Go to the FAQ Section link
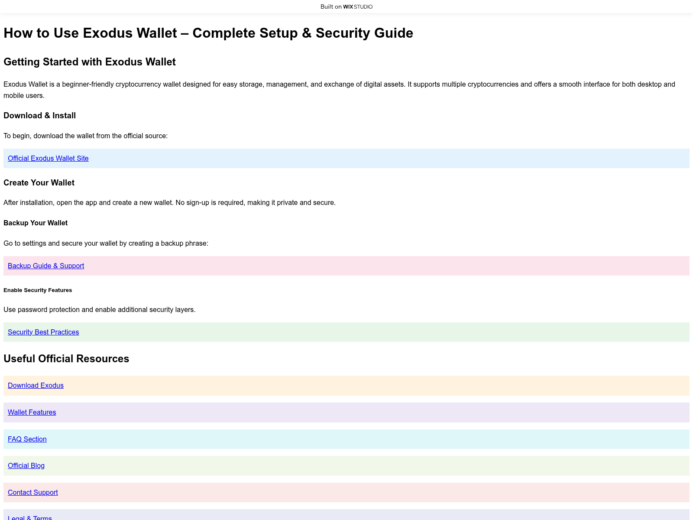This screenshot has height=520, width=693. [27, 439]
